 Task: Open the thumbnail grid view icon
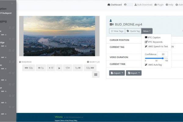click(96, 74)
